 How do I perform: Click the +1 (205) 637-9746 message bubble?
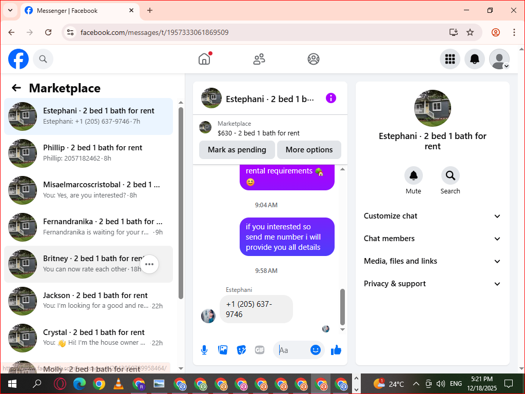point(256,309)
